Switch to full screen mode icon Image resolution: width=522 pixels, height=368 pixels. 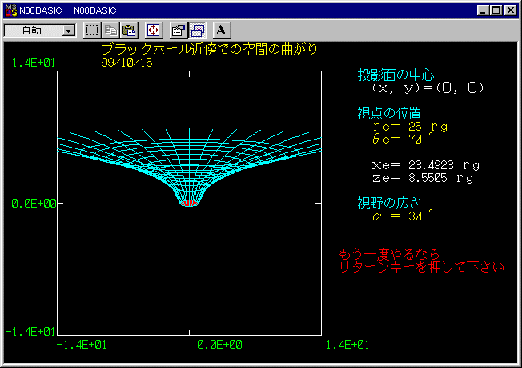pos(154,30)
